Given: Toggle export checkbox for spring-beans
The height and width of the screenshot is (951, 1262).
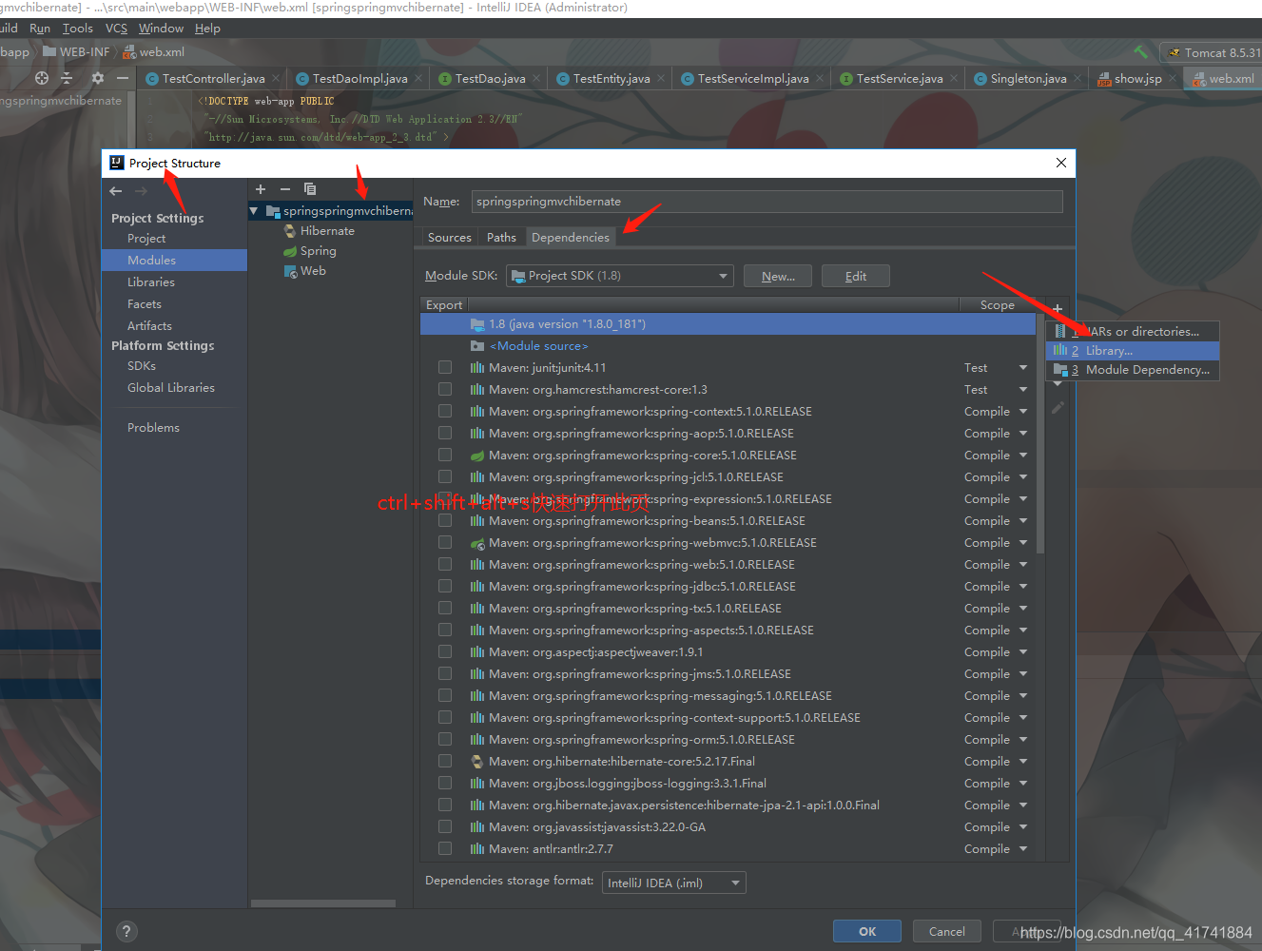Looking at the screenshot, I should (x=445, y=520).
